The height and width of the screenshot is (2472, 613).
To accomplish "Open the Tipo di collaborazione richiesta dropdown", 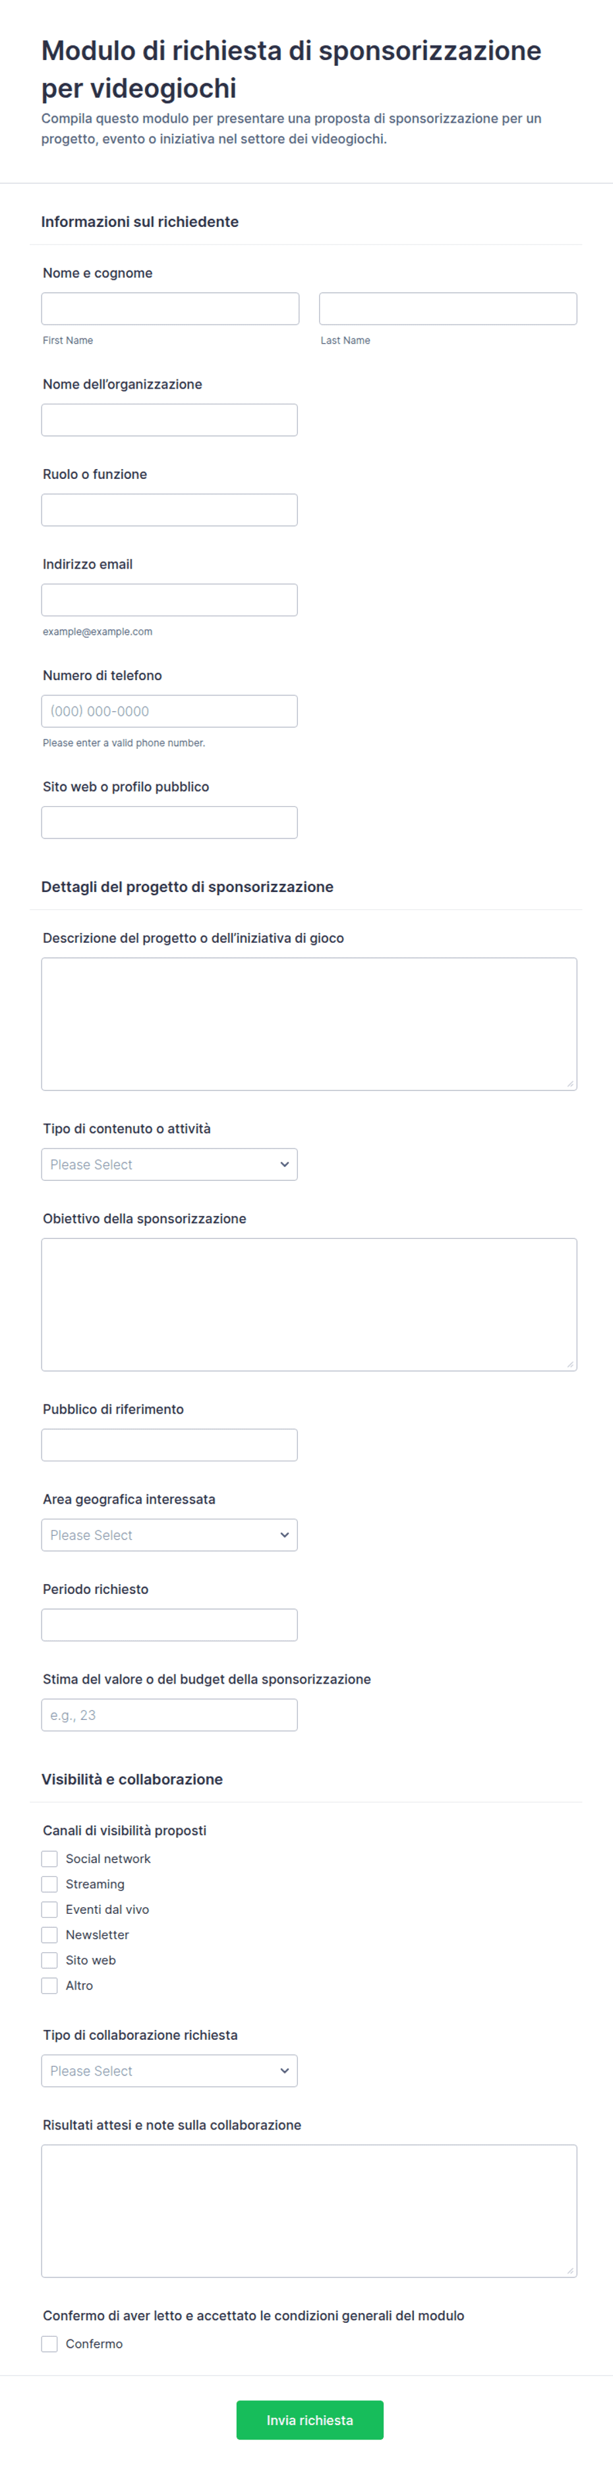I will point(169,2071).
